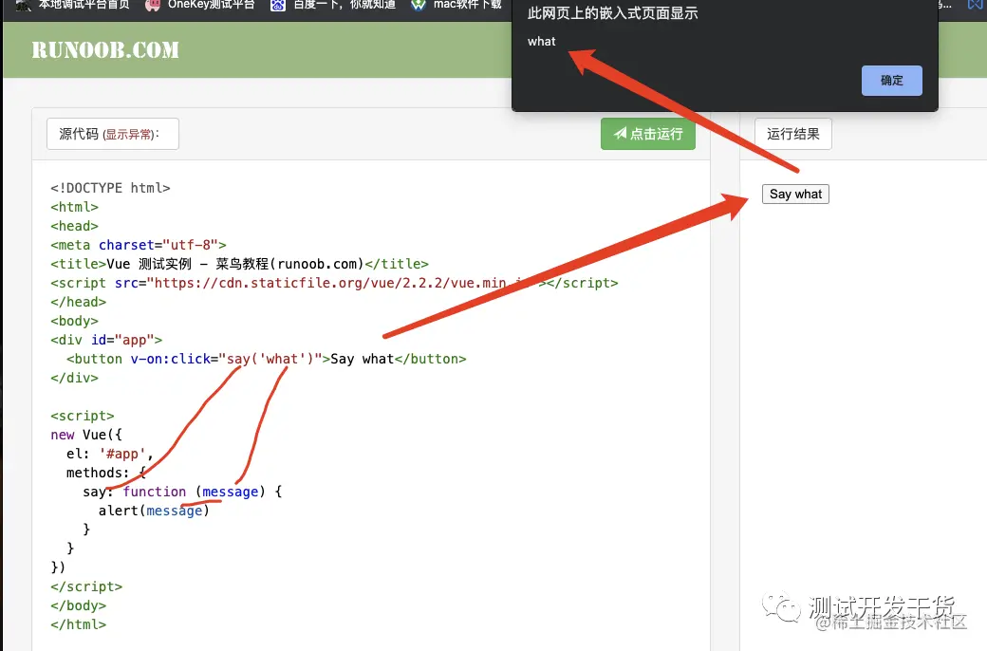Click the OneKey pig bookmark icon
The image size is (987, 651).
tap(153, 5)
